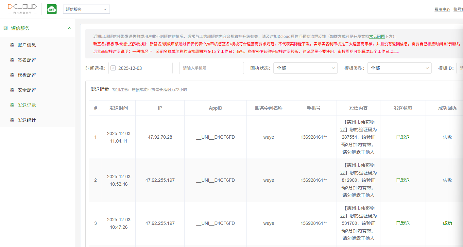Click the 模板配置 sidebar icon
This screenshot has height=247, width=463.
[12, 75]
